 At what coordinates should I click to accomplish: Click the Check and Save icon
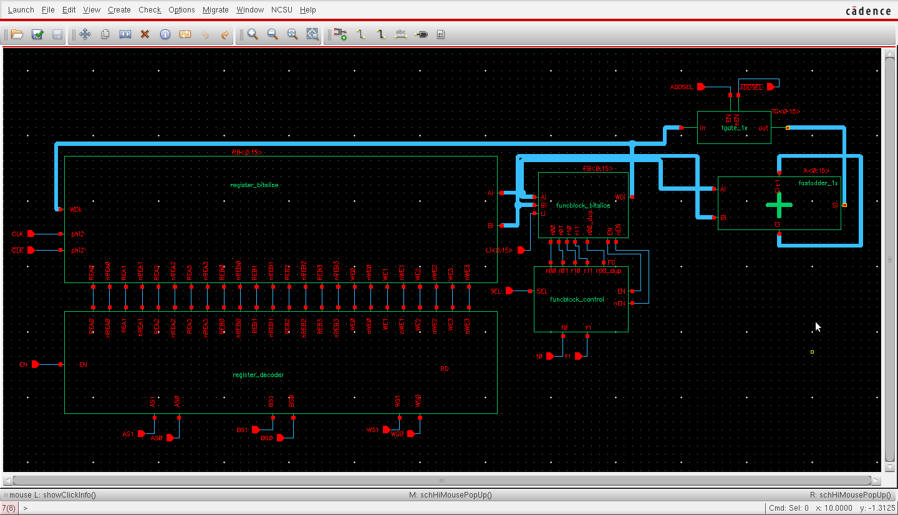pos(37,34)
